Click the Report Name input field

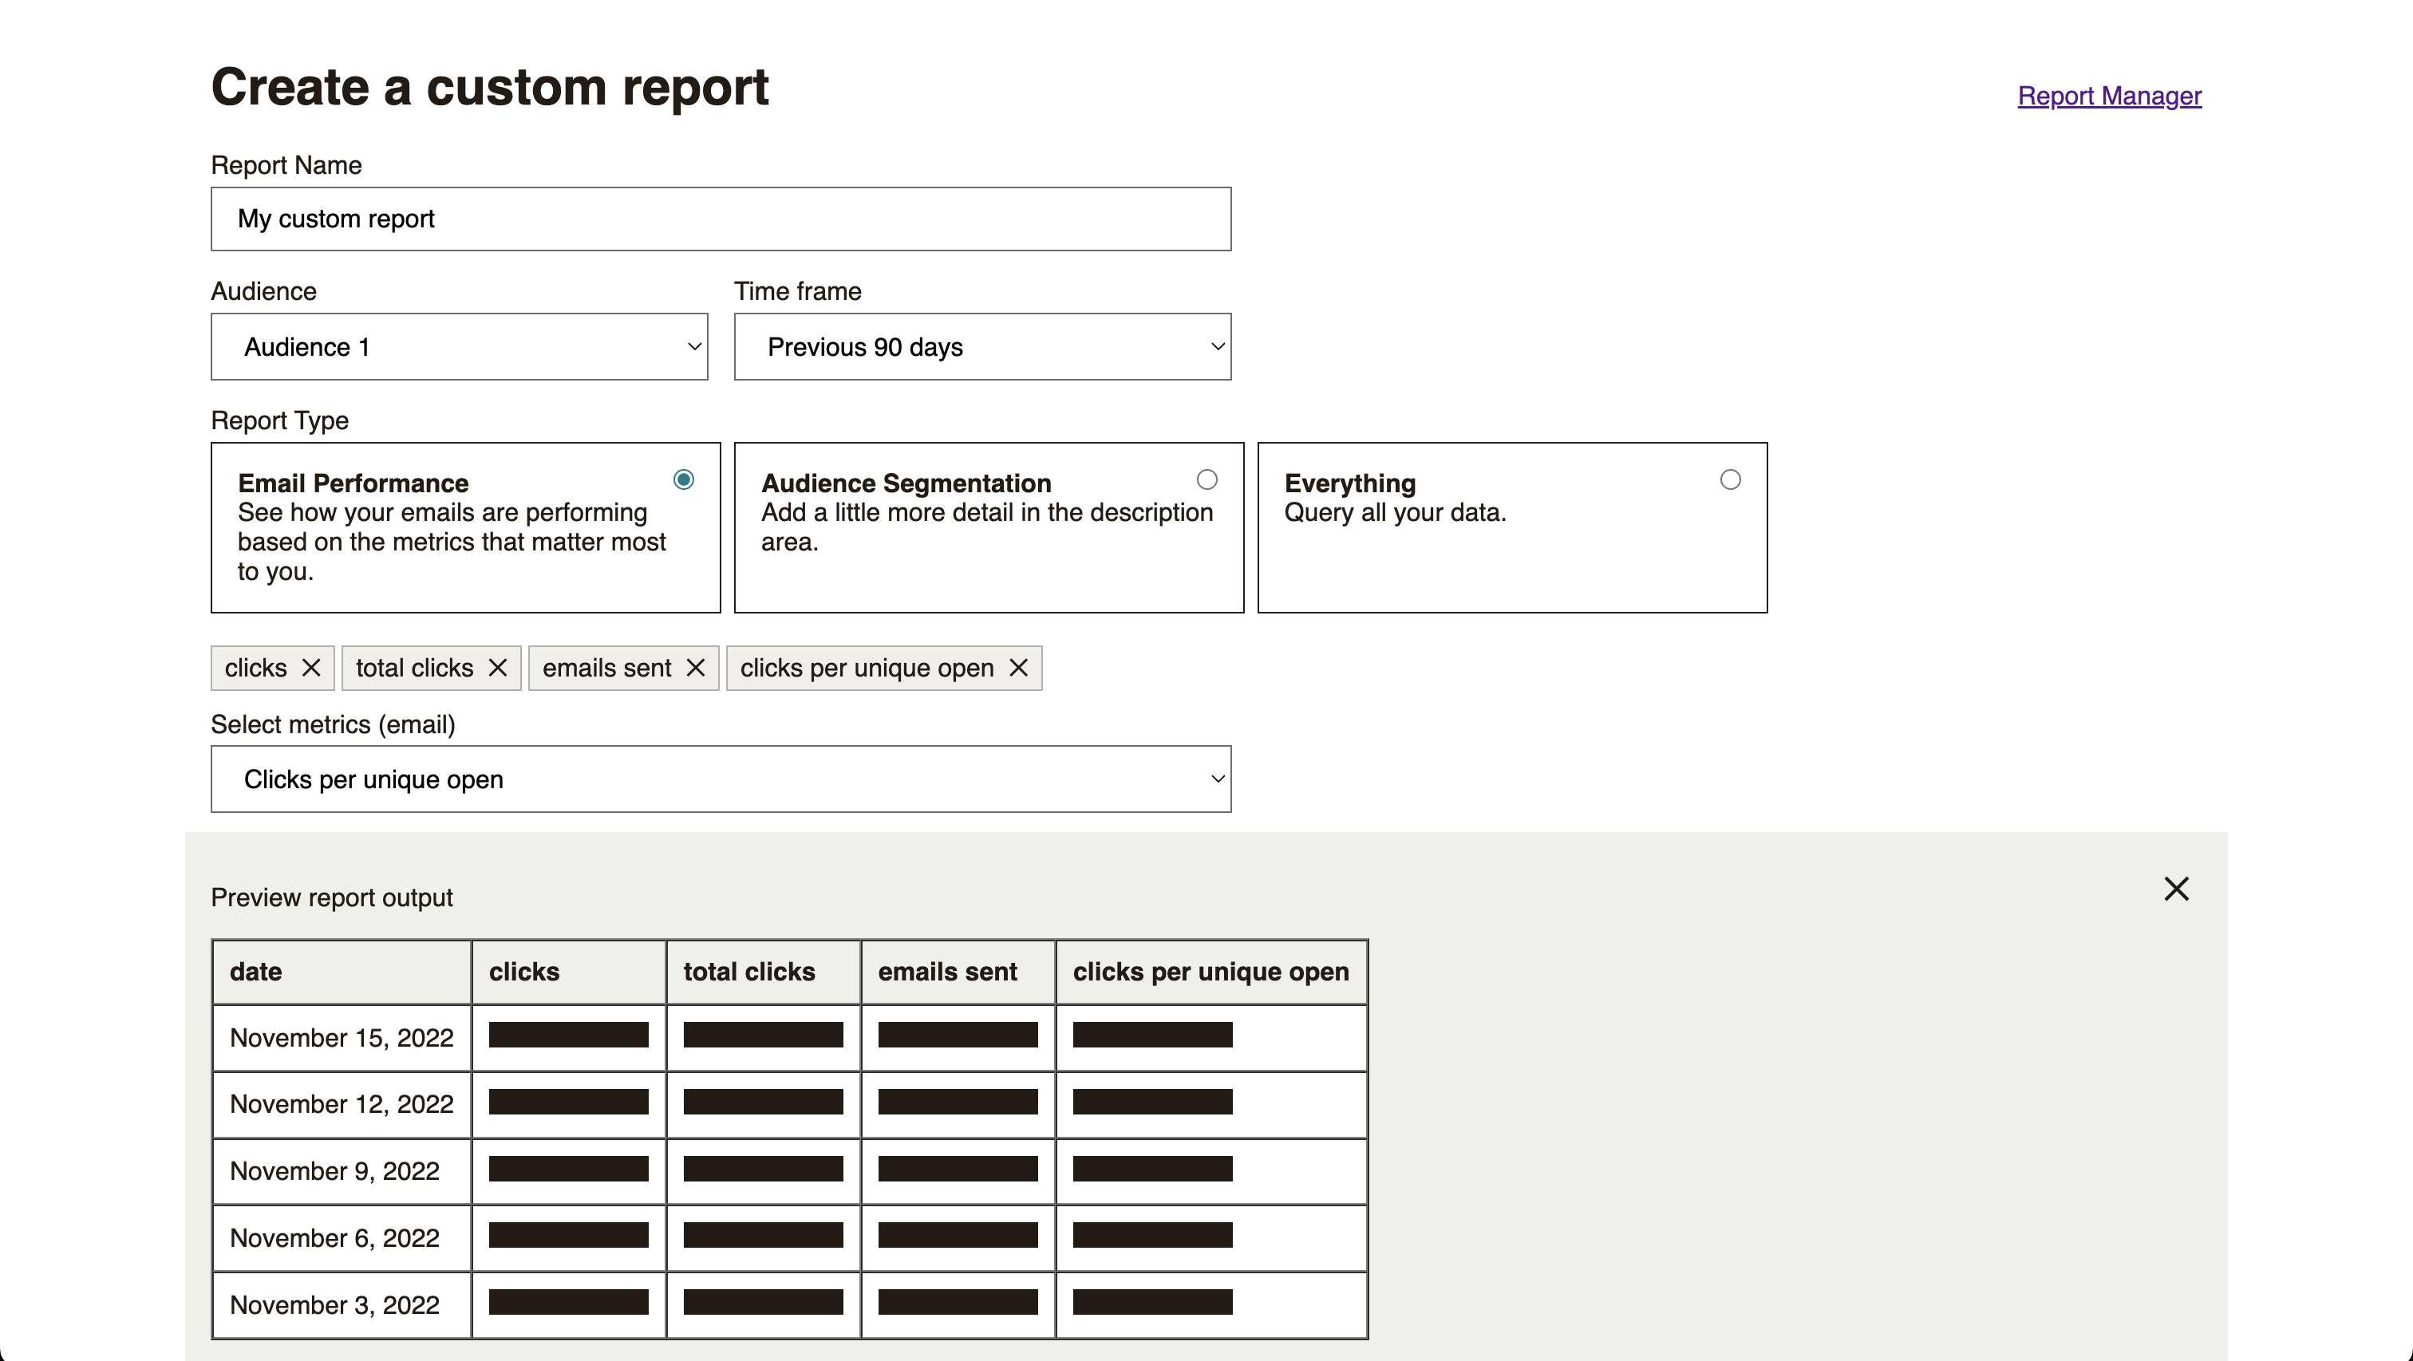[x=721, y=219]
